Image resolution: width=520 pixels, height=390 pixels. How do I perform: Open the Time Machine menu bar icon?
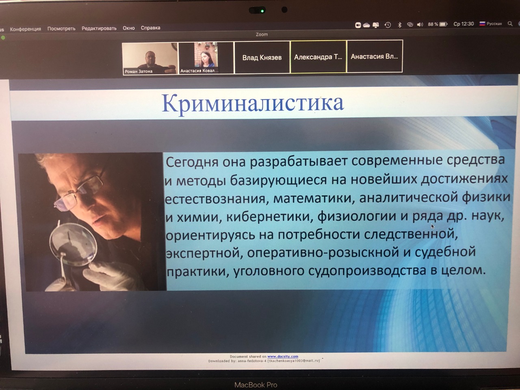388,25
